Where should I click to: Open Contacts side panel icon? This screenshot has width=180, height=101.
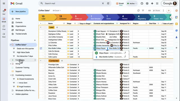click(x=176, y=37)
